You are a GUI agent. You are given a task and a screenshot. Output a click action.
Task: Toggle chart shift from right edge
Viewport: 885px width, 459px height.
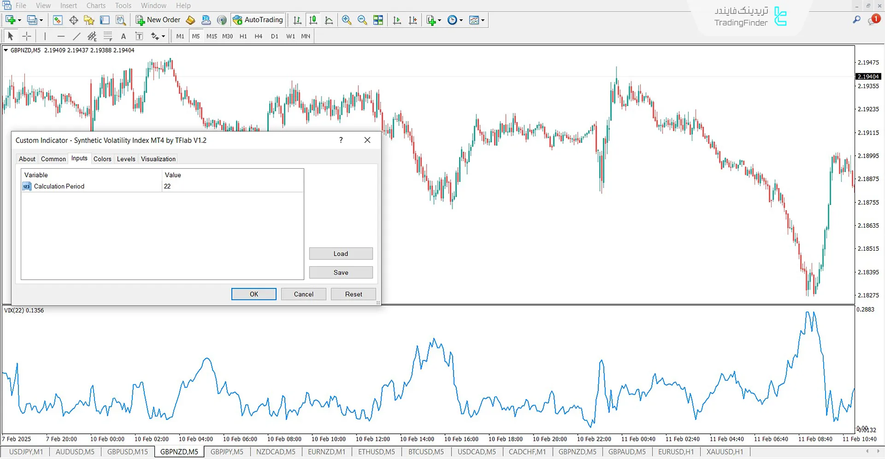[x=413, y=20]
